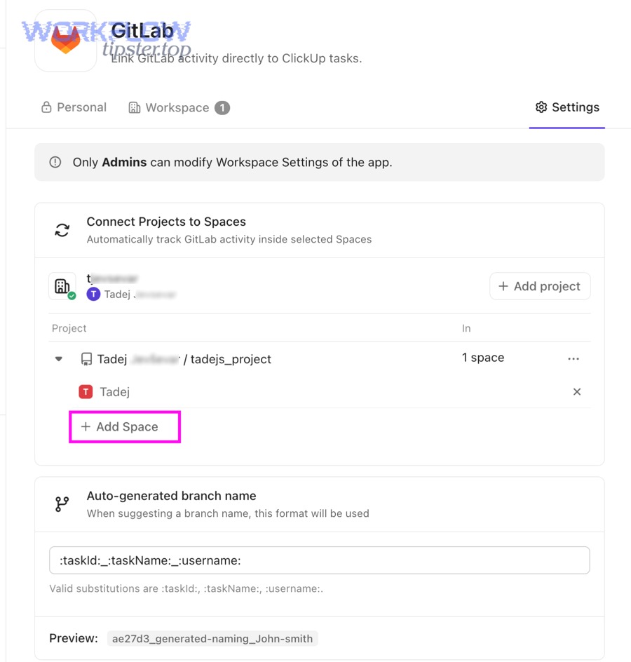Click the repository icon next to tadejs_project
631x662 pixels.
86,358
